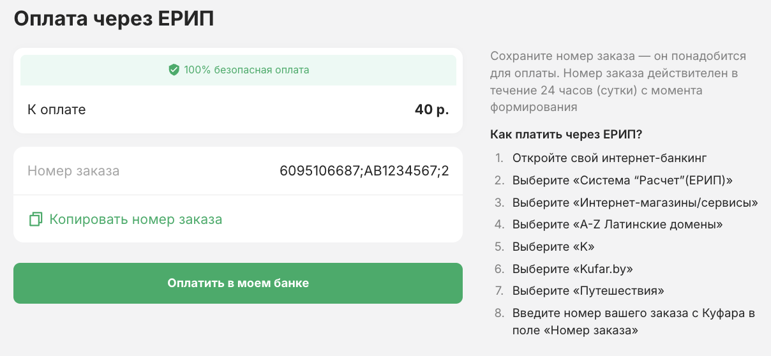Copy the order number via Копировать номер заказа
Image resolution: width=771 pixels, height=356 pixels.
point(135,219)
